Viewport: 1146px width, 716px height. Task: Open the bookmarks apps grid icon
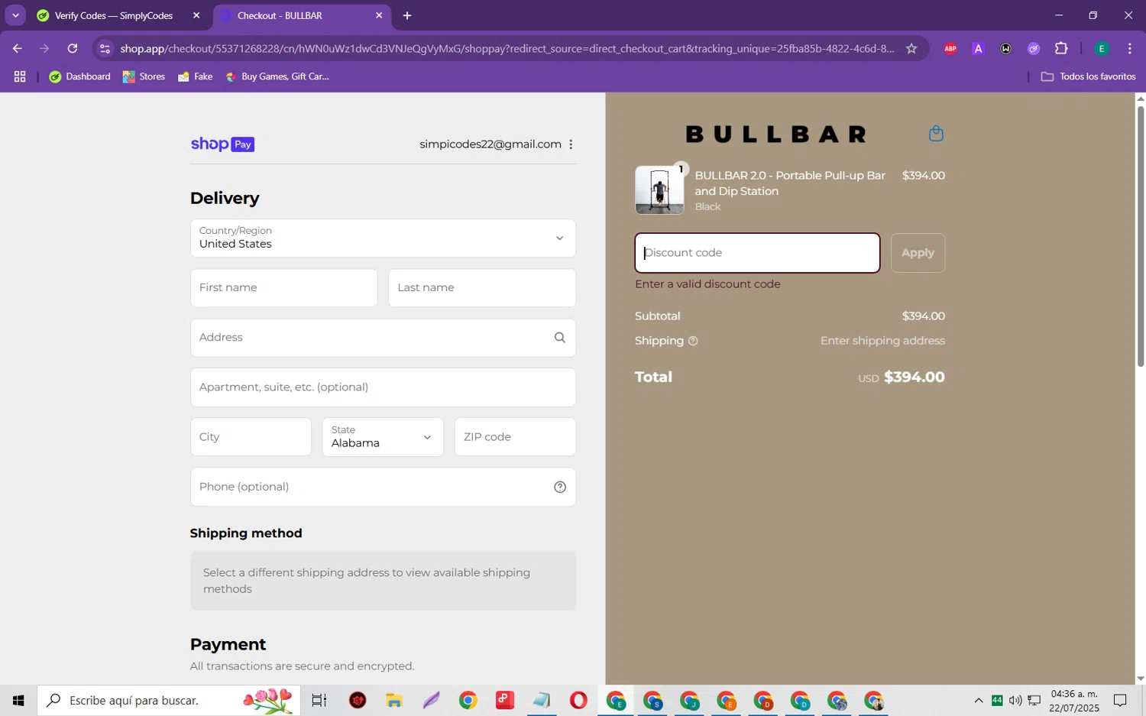(20, 76)
